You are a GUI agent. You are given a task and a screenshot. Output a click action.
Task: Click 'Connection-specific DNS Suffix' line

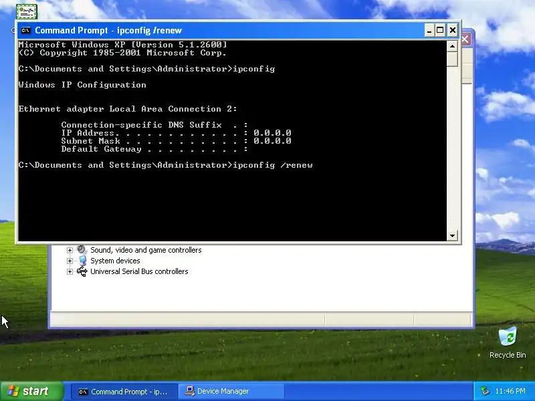point(154,125)
